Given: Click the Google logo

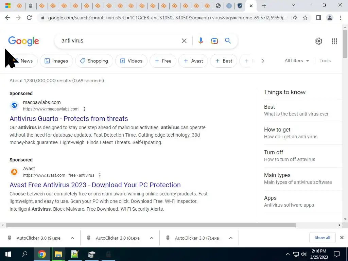Looking at the screenshot, I should 24,41.
